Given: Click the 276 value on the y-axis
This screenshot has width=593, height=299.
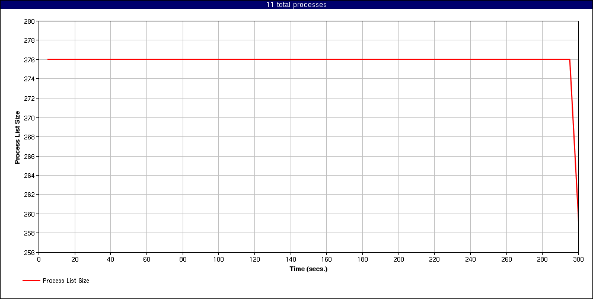Looking at the screenshot, I should (30, 60).
